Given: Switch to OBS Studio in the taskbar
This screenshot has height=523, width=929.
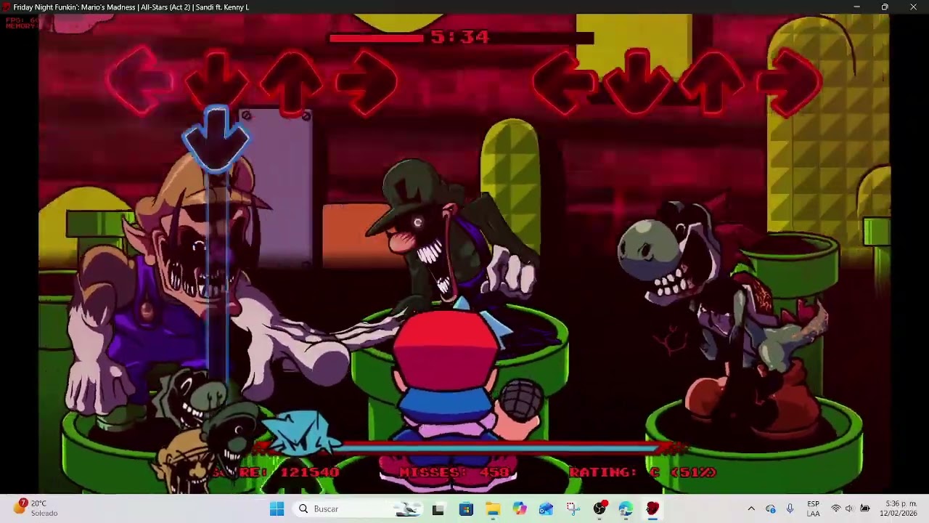Looking at the screenshot, I should click(599, 509).
